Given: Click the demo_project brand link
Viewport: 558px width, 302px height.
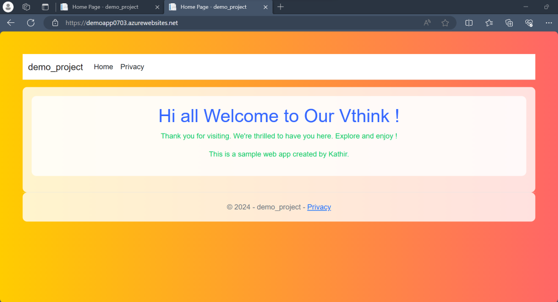Looking at the screenshot, I should pyautogui.click(x=56, y=67).
